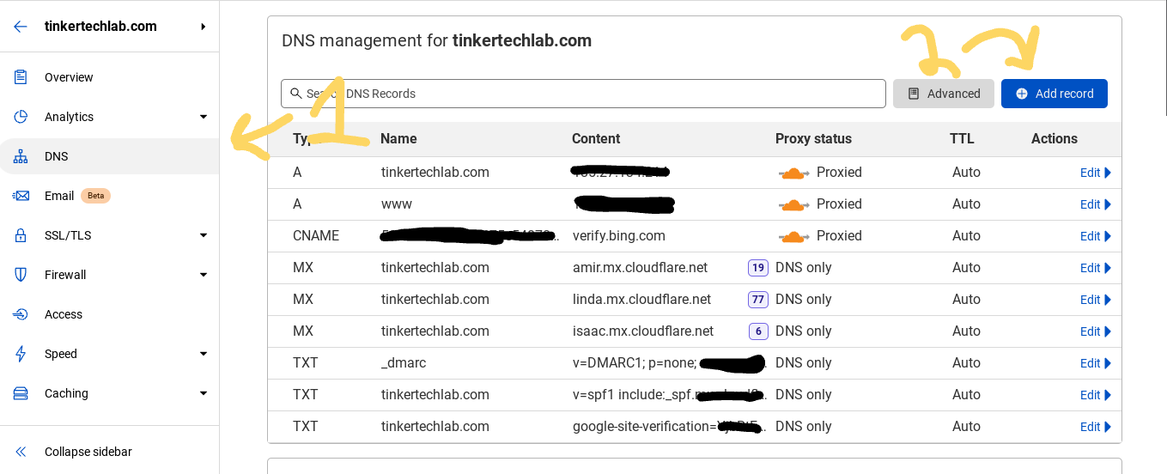Click the Overview clipboard icon
This screenshot has height=474, width=1167.
21,77
